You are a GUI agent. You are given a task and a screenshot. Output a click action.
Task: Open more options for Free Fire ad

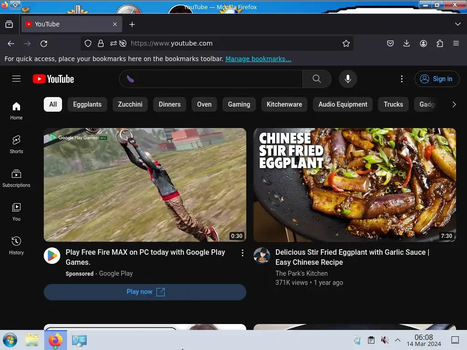243,253
